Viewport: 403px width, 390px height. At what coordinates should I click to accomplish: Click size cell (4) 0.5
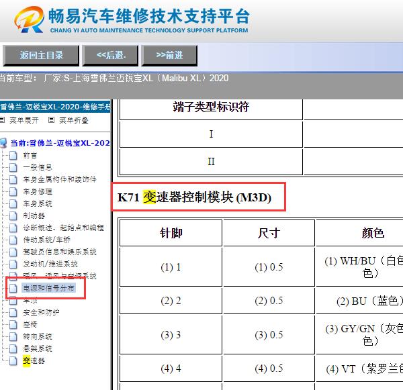pyautogui.click(x=269, y=369)
